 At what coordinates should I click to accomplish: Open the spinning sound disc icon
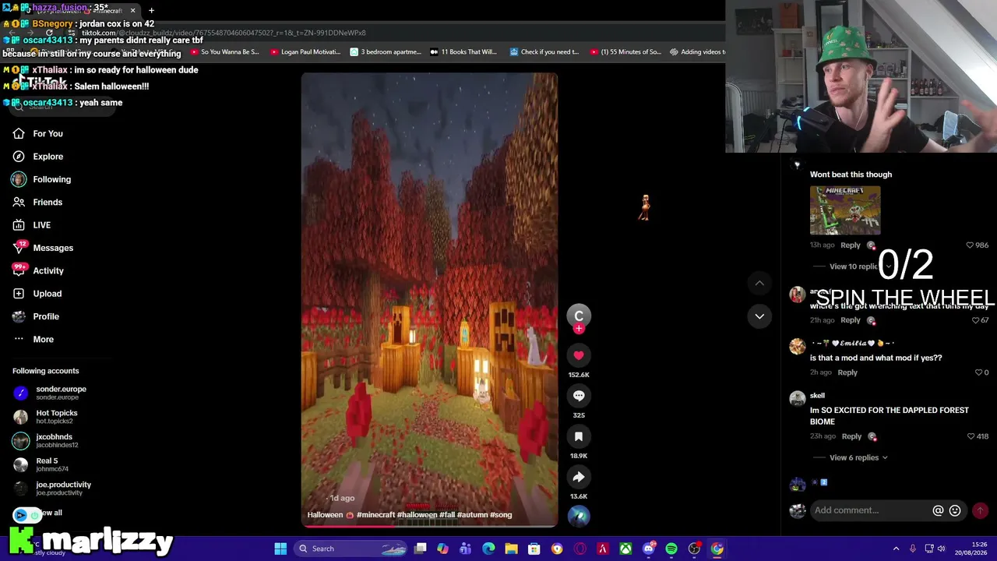(x=579, y=516)
